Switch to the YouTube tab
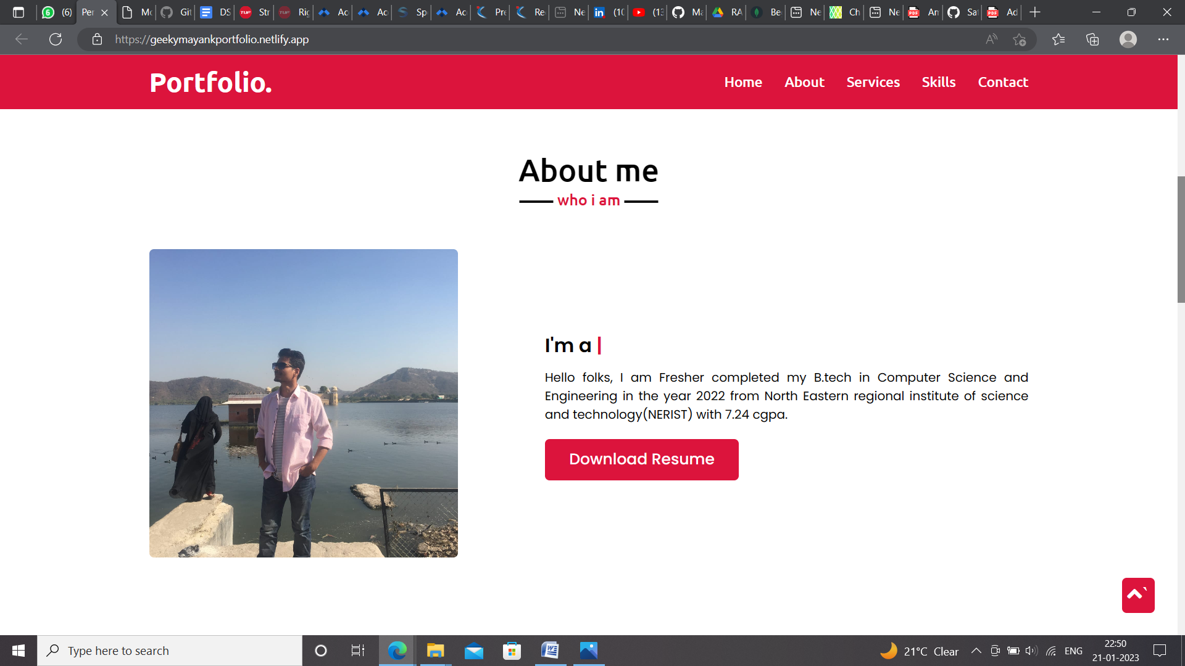 pos(648,12)
